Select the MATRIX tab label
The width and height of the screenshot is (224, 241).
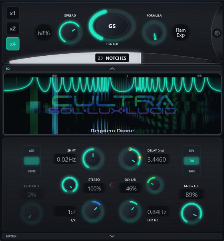(11, 236)
